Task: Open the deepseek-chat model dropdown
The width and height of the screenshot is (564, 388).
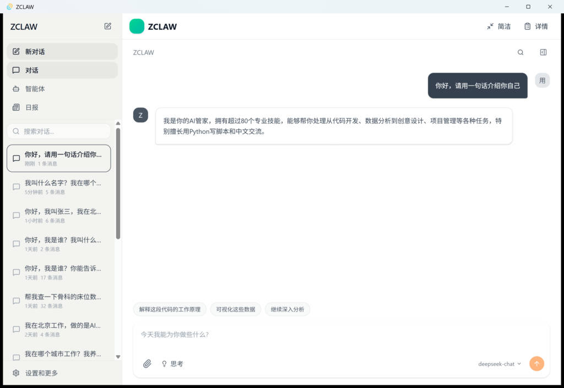Action: (500, 364)
